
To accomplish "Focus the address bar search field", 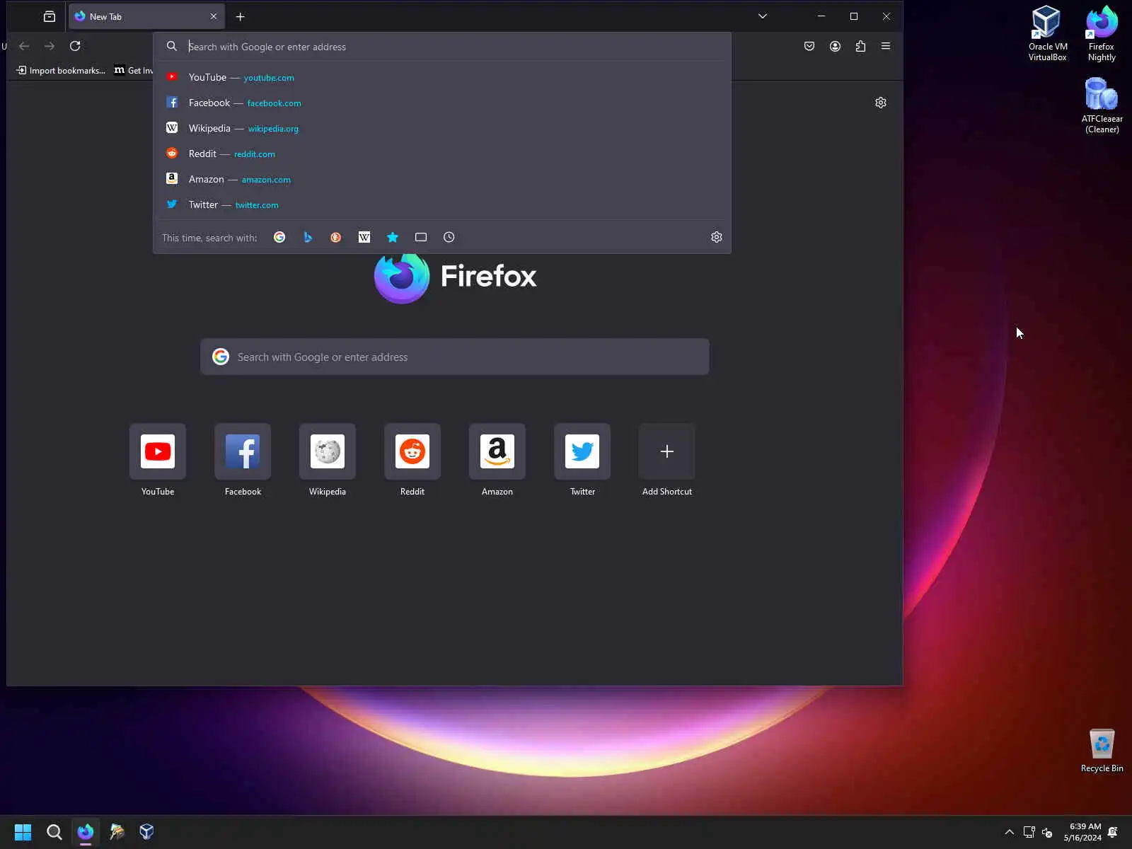I will pyautogui.click(x=442, y=47).
